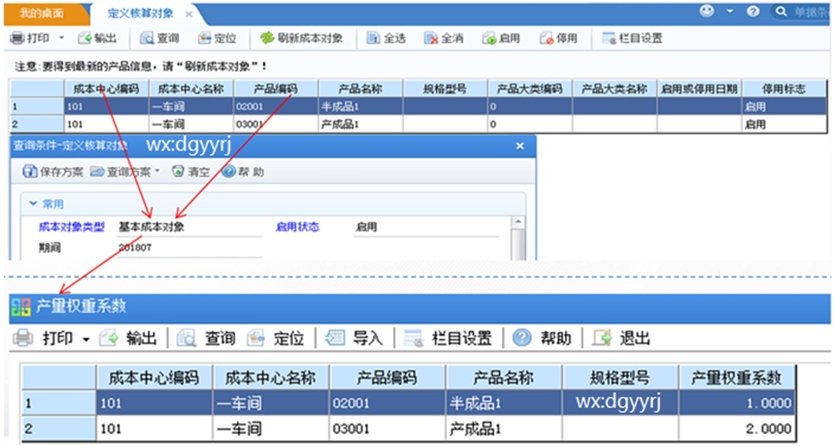Click weight value 1.0000 cell
The height and width of the screenshot is (446, 833).
tap(736, 403)
